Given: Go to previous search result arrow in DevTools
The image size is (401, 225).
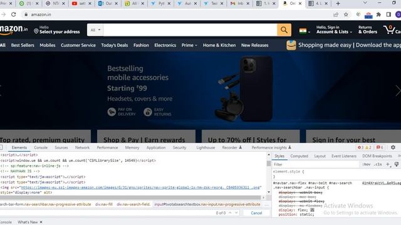Looking at the screenshot, I should (230, 212).
